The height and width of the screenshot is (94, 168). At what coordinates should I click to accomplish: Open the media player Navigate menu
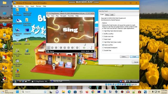coord(63,16)
